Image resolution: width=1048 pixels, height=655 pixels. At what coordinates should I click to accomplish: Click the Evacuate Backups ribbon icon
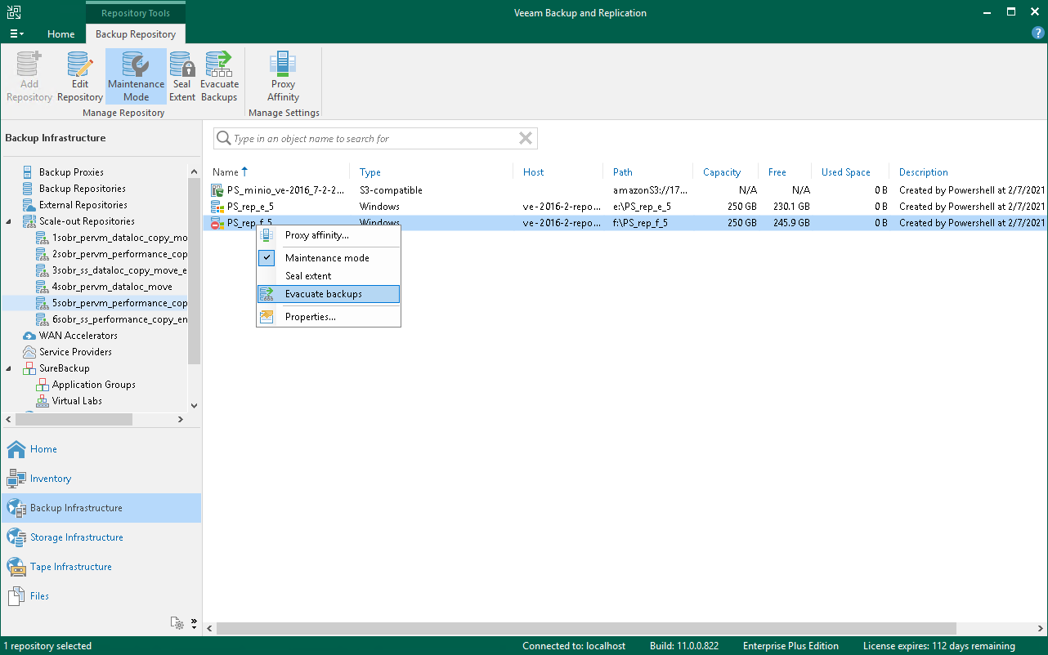[x=219, y=75]
